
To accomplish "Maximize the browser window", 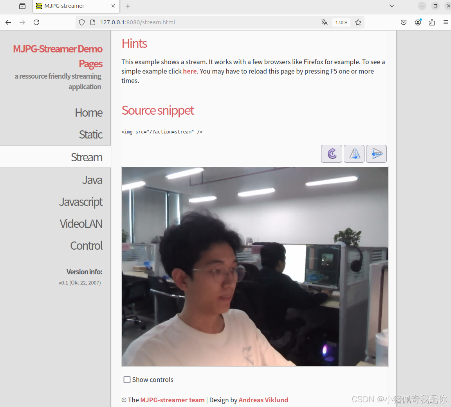I will point(435,6).
